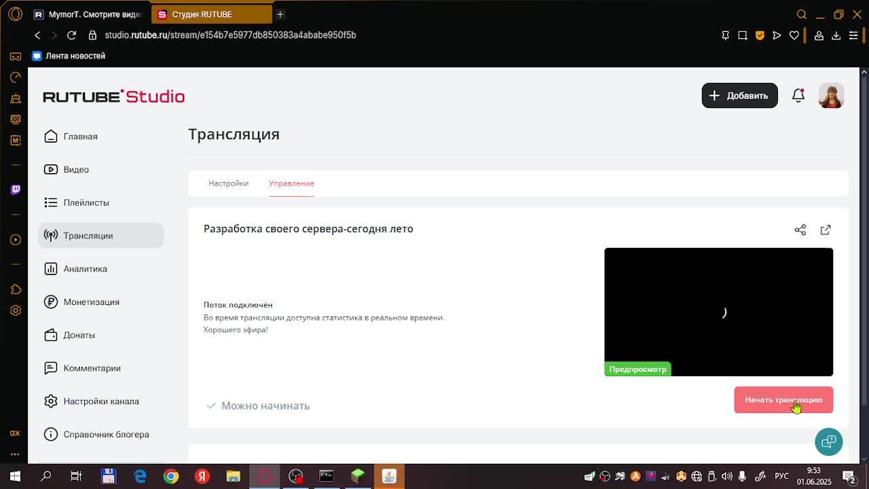Open Монетизация in the sidebar
869x489 pixels.
tap(100, 302)
